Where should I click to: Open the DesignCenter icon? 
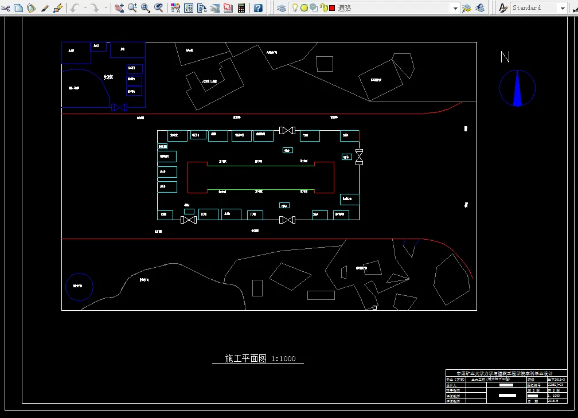point(189,8)
